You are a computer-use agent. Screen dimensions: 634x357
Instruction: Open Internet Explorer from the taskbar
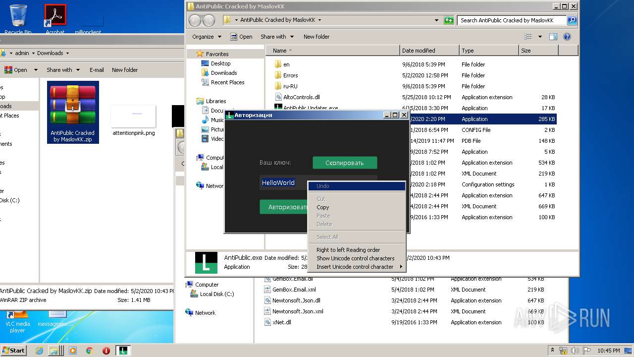[40, 351]
